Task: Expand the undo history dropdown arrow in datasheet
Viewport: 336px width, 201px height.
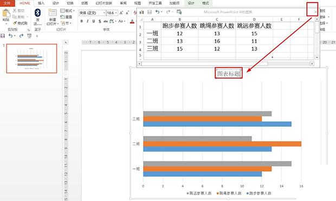Action: [162, 12]
